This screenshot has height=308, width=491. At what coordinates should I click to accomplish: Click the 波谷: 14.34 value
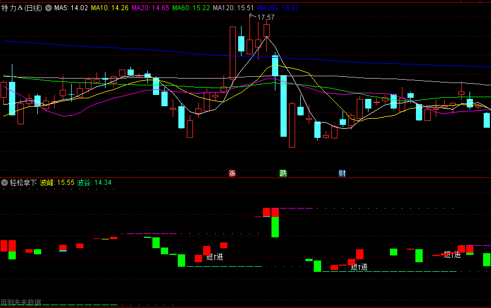(94, 183)
